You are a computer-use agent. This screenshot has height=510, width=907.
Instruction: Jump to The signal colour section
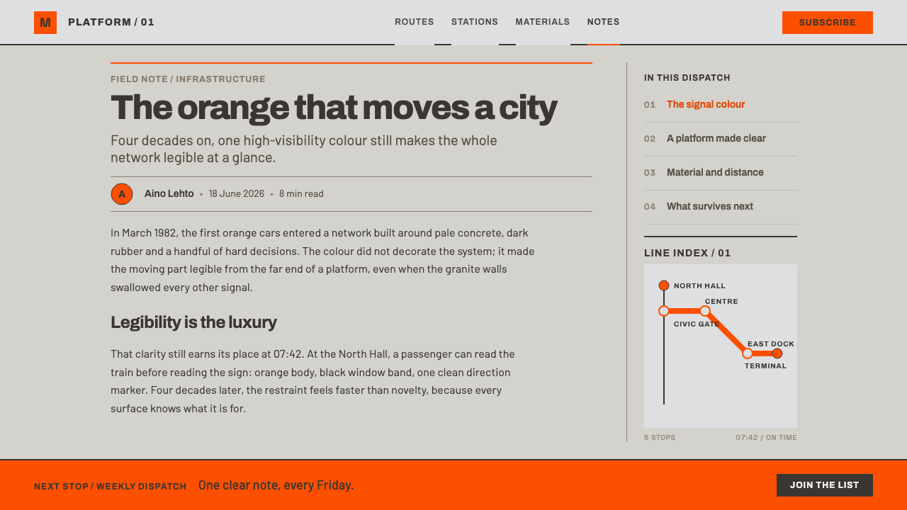tap(706, 105)
